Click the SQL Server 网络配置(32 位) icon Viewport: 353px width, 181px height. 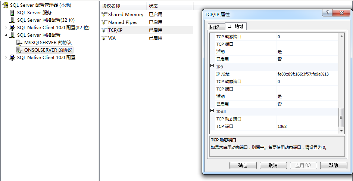click(12, 20)
